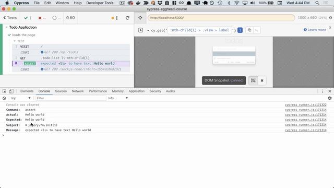Toggle DOM snapshot highlights icon
This screenshot has height=188, width=334.
pyautogui.click(x=253, y=80)
